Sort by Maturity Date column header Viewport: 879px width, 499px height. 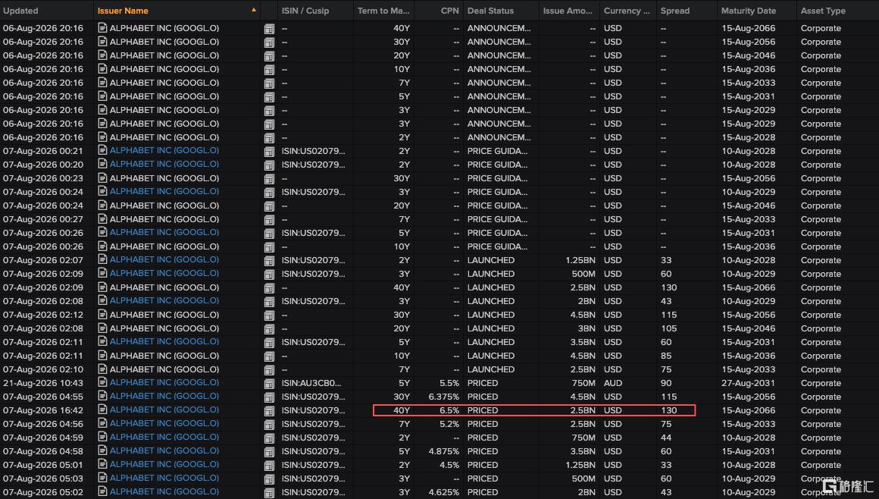point(749,10)
